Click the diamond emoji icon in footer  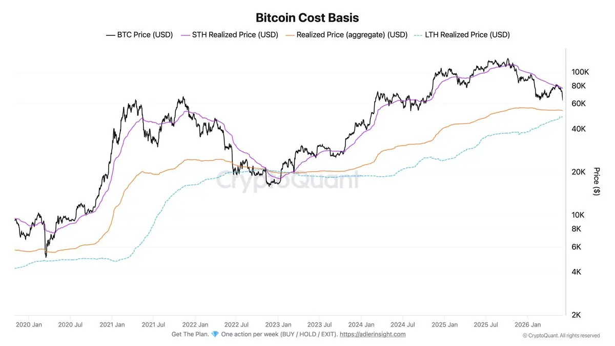[215, 334]
